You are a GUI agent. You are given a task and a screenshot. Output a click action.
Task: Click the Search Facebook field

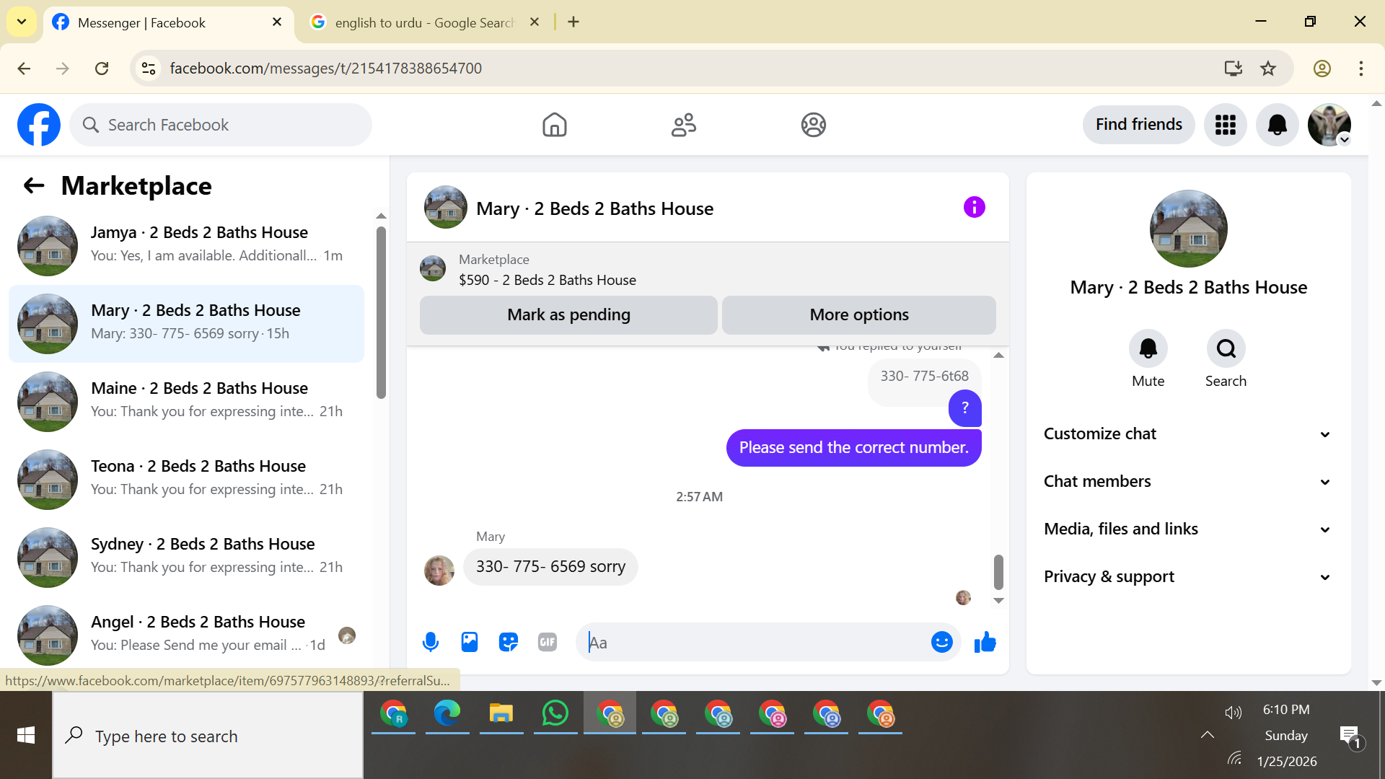[x=221, y=125]
